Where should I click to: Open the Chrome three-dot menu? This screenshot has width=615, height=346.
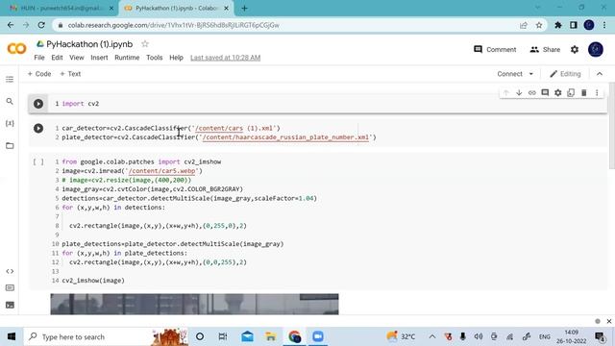[604, 25]
